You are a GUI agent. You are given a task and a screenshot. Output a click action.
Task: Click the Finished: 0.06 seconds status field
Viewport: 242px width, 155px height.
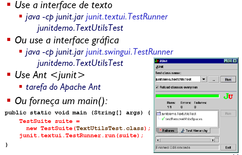coord(187,147)
